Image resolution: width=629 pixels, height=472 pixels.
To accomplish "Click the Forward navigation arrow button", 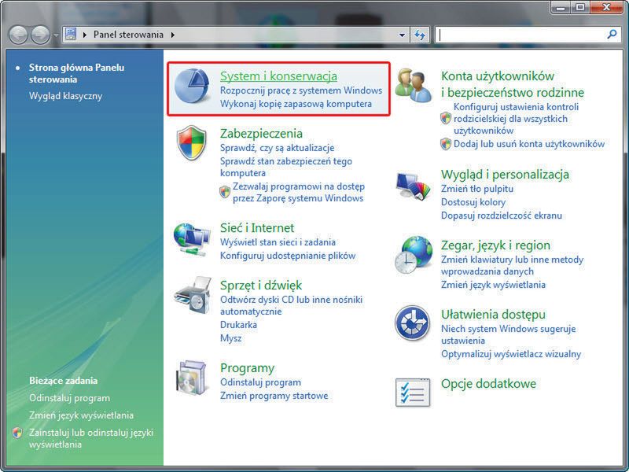I will pos(41,35).
